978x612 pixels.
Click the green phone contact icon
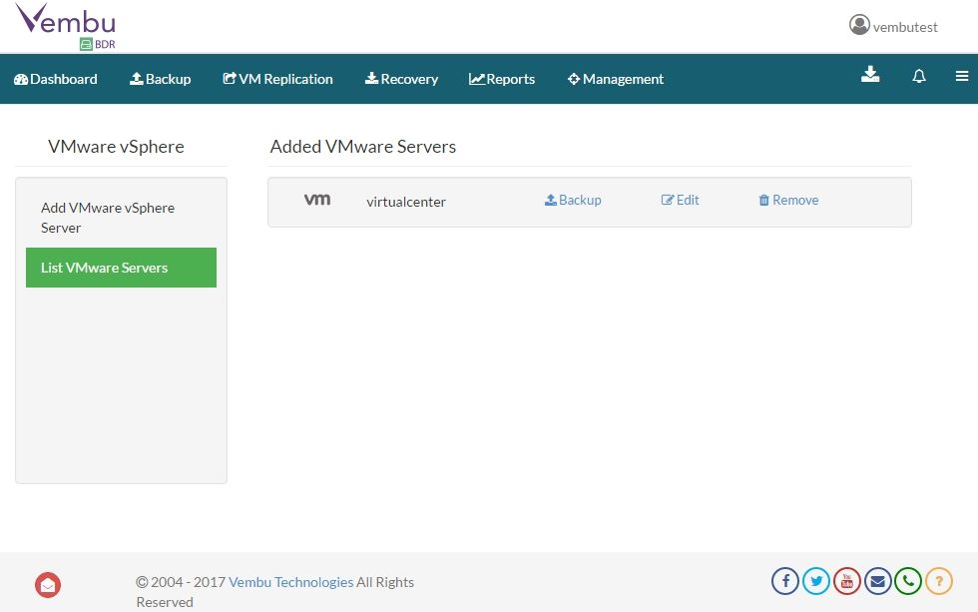[x=908, y=581]
